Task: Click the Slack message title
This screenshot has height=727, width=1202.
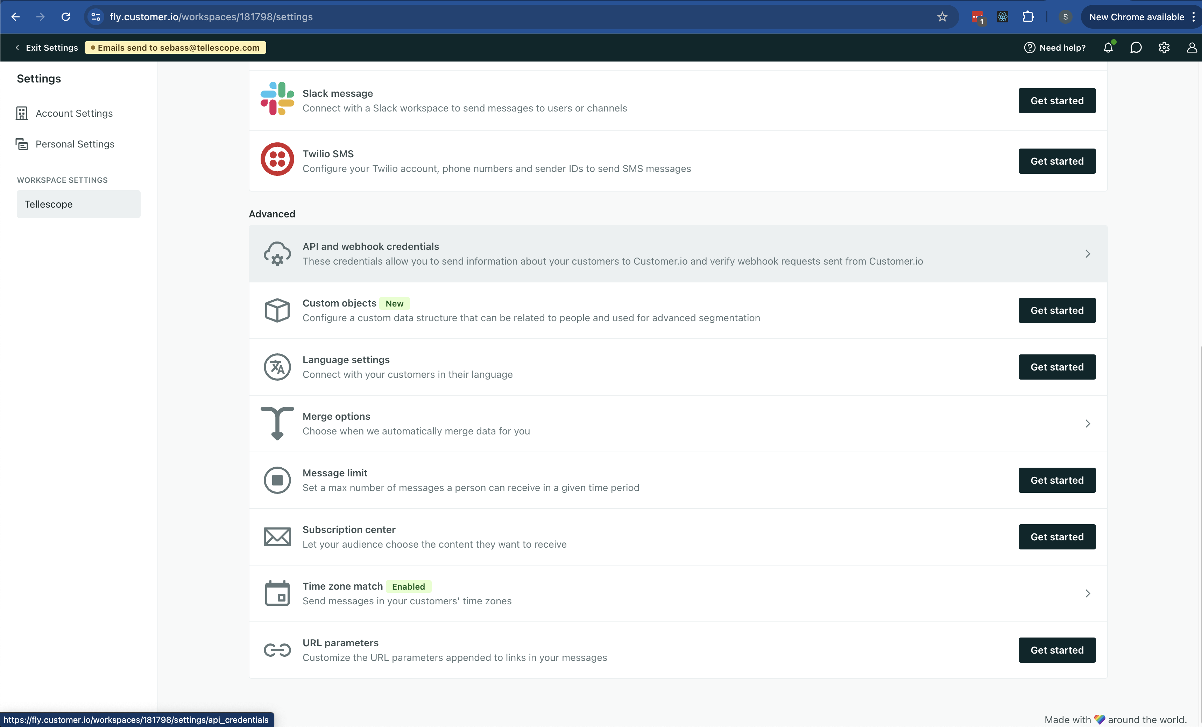Action: click(x=338, y=94)
